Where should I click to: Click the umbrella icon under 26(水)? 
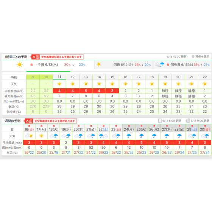(x=154, y=136)
